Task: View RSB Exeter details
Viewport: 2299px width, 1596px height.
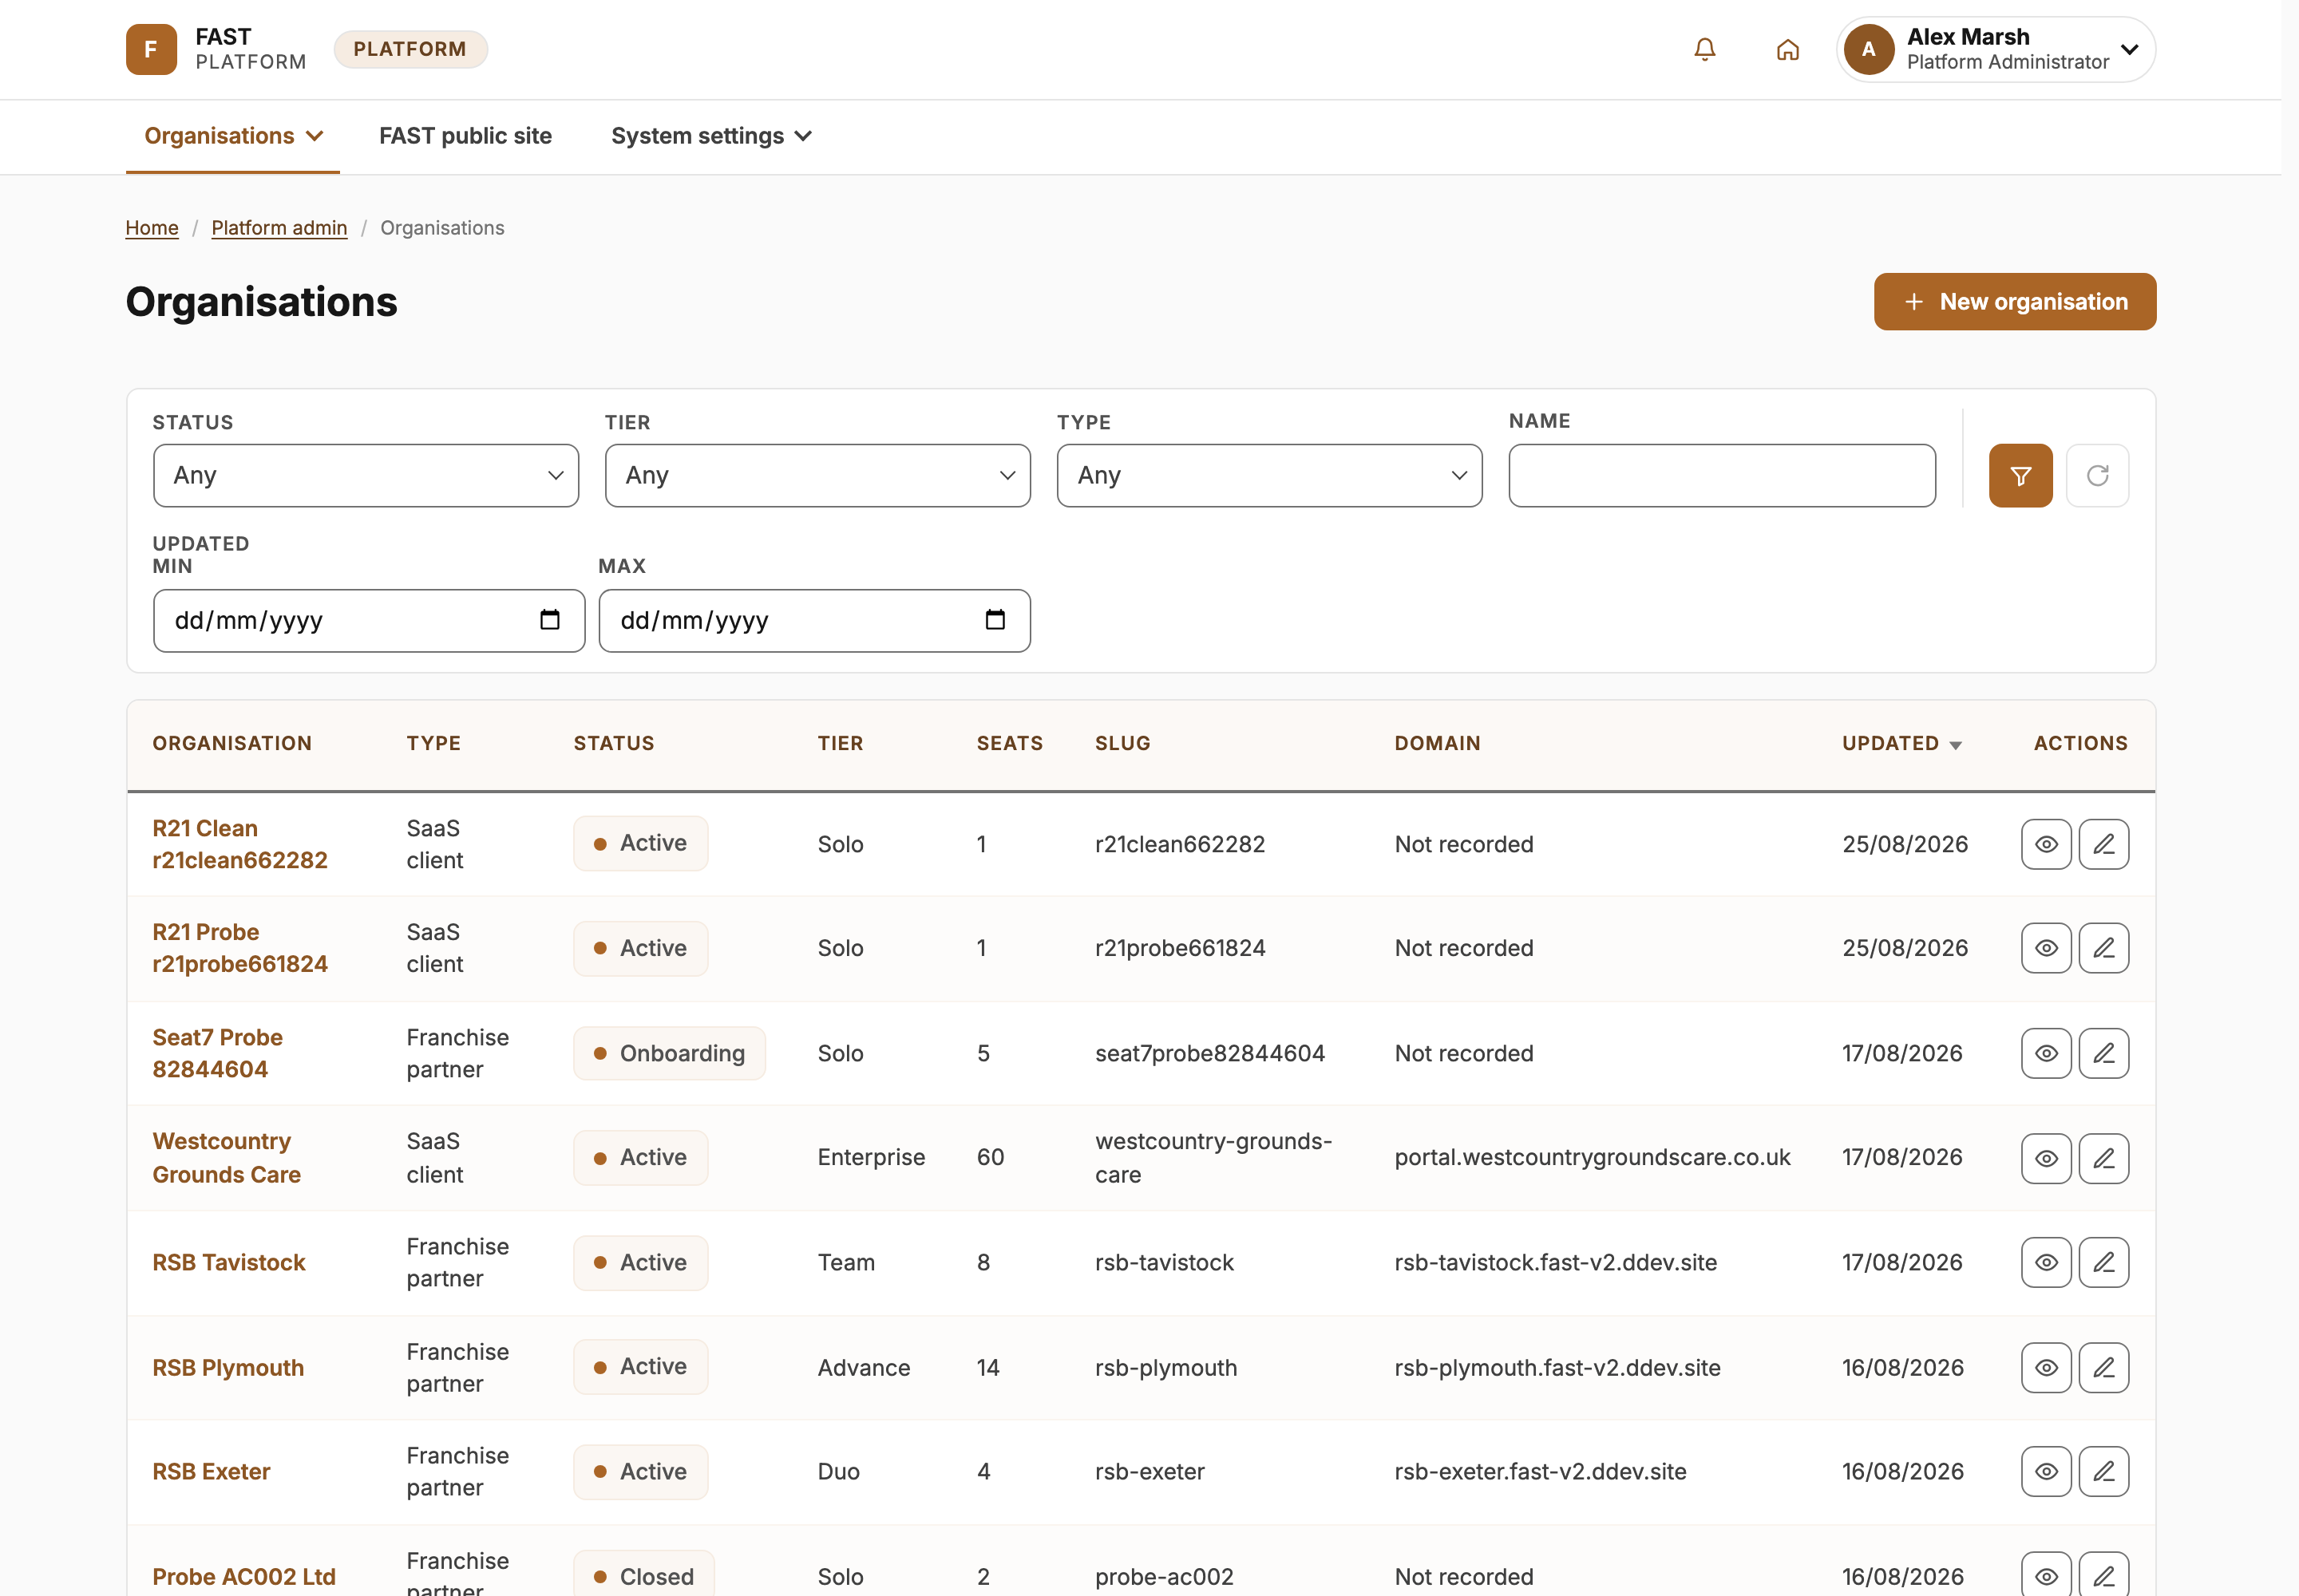Action: (x=2046, y=1471)
